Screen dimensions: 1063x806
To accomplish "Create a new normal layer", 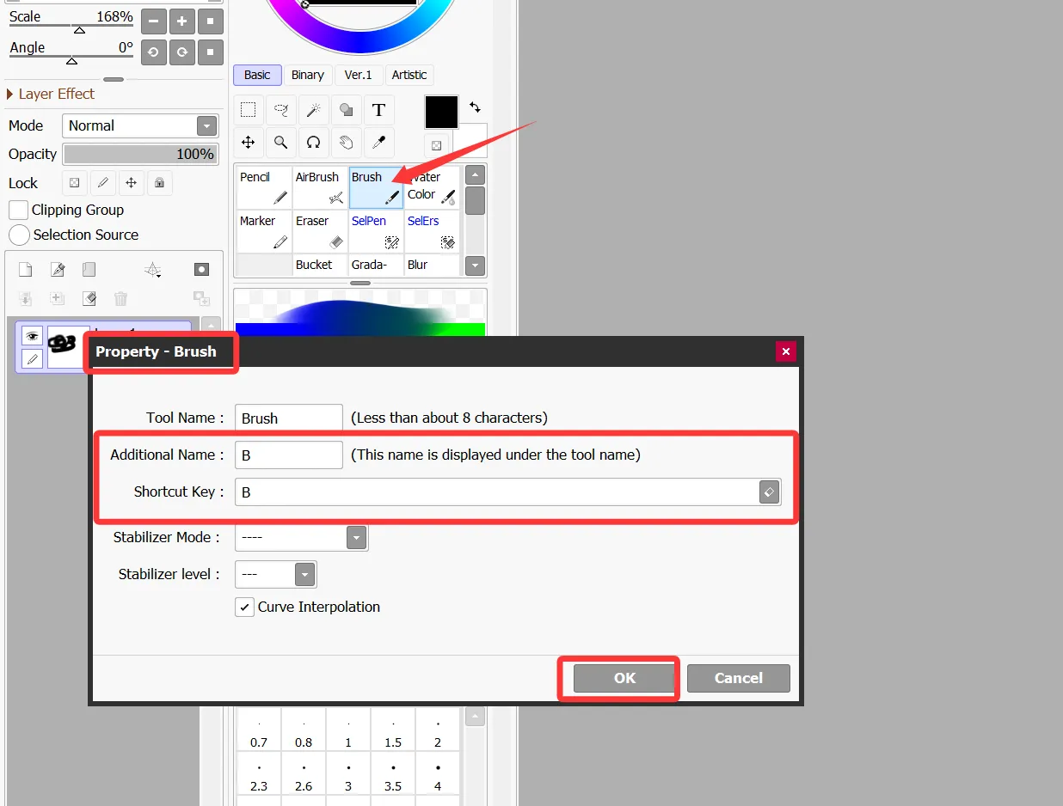I will click(26, 270).
